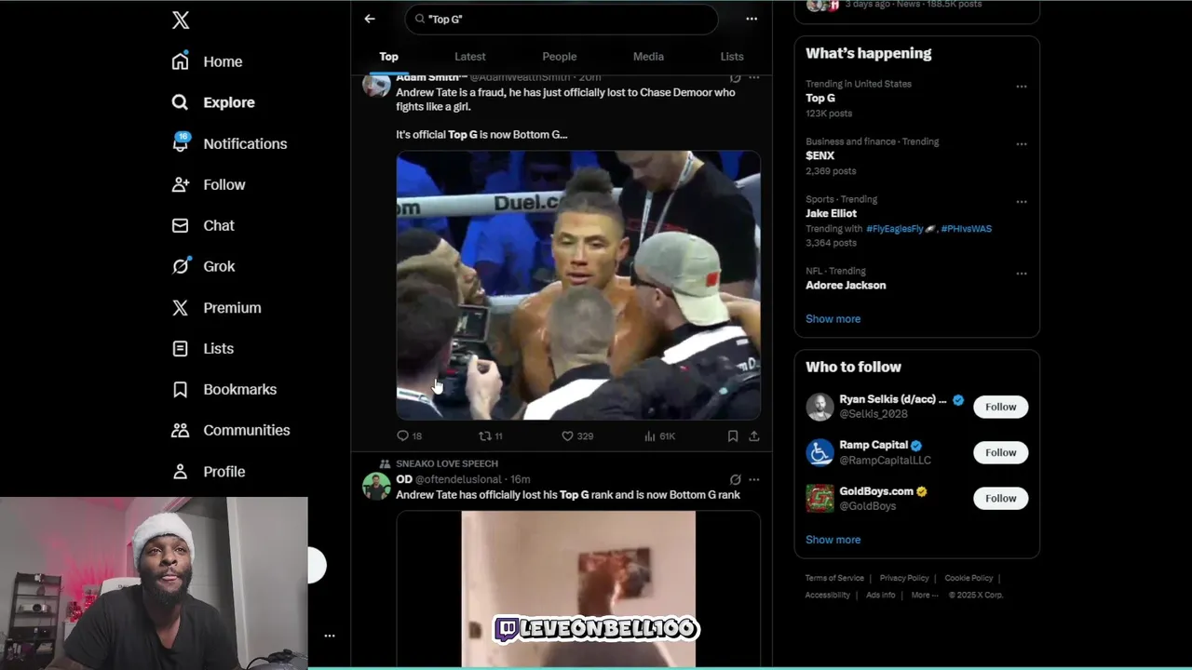Screen dimensions: 1192x670
Task: Click the Grok icon in sidebar
Action: click(181, 266)
